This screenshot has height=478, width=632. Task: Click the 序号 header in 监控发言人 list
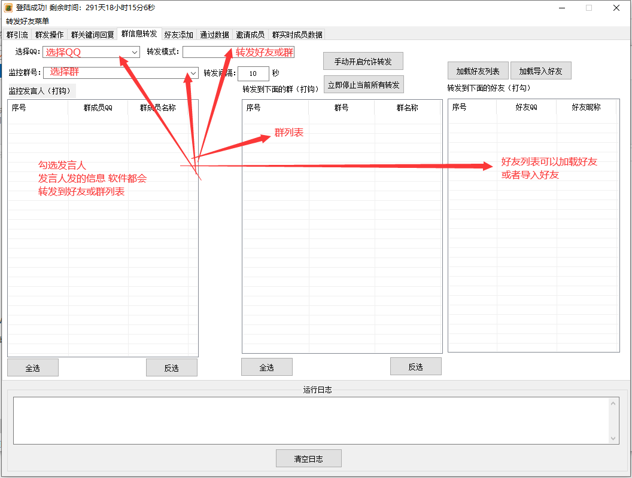[x=38, y=108]
